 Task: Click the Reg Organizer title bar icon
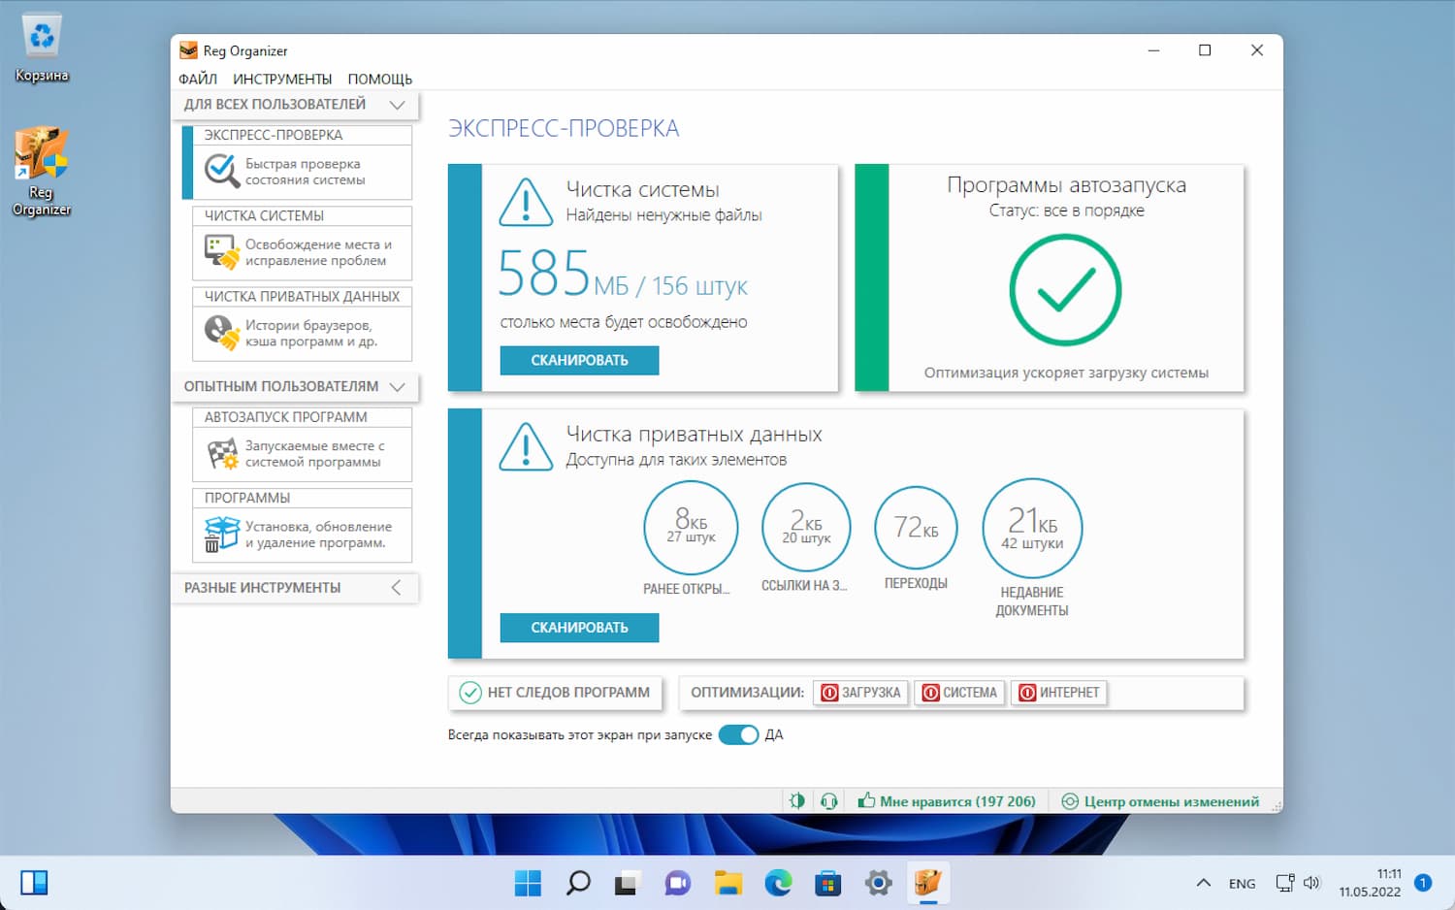(188, 50)
